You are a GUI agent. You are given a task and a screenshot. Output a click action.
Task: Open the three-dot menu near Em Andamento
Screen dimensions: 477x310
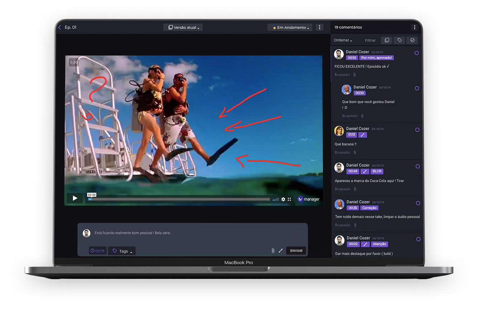point(319,27)
